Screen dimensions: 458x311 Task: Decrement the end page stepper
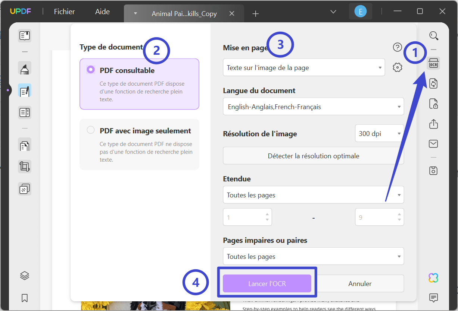click(x=399, y=220)
